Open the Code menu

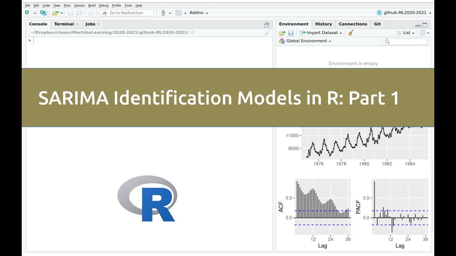point(46,5)
